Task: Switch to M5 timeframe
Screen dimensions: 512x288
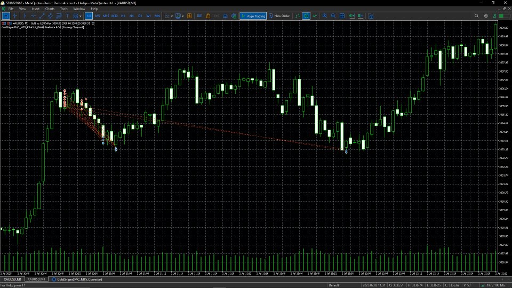Action: pos(97,15)
